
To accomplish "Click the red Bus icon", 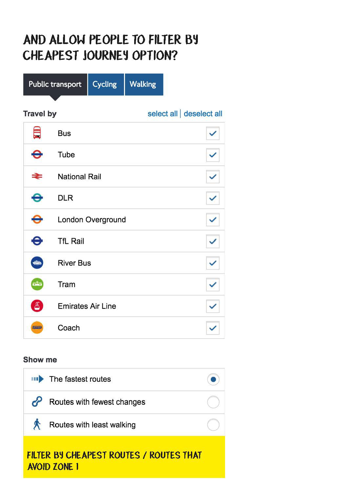I will 37,133.
